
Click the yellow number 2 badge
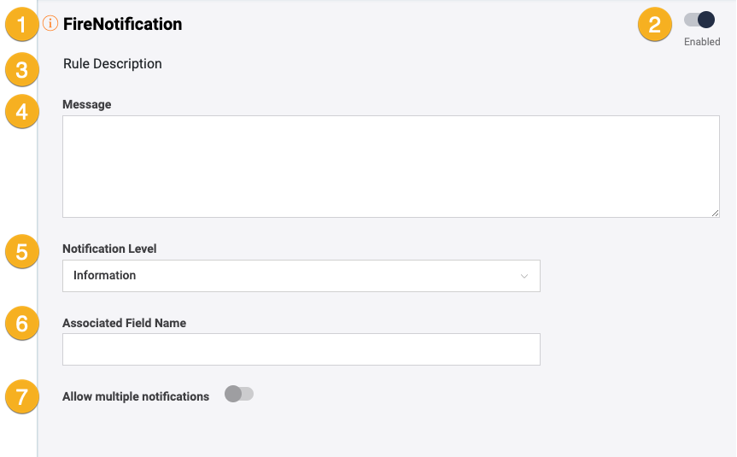pos(654,25)
